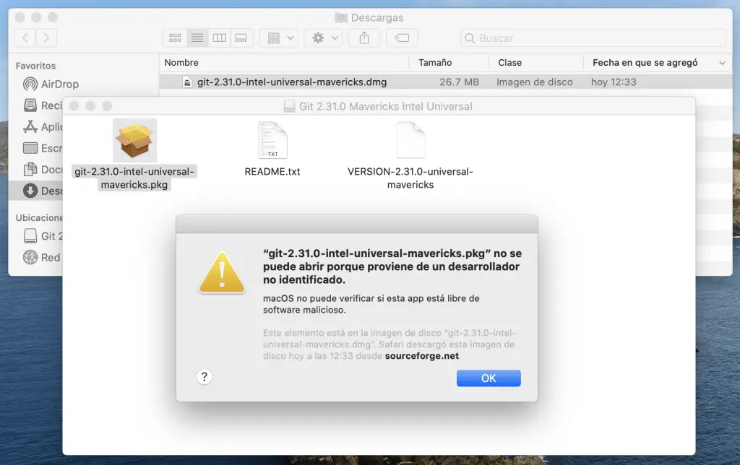Open Aplicaciones in the Finder sidebar

coord(43,126)
